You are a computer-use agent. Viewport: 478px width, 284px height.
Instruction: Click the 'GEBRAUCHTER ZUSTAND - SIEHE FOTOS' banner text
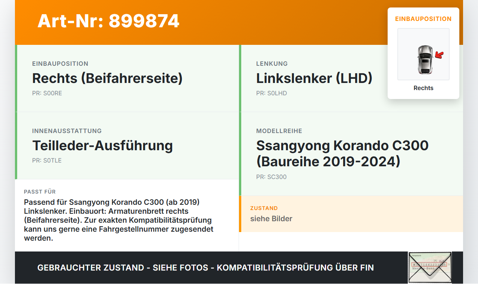pyautogui.click(x=205, y=268)
